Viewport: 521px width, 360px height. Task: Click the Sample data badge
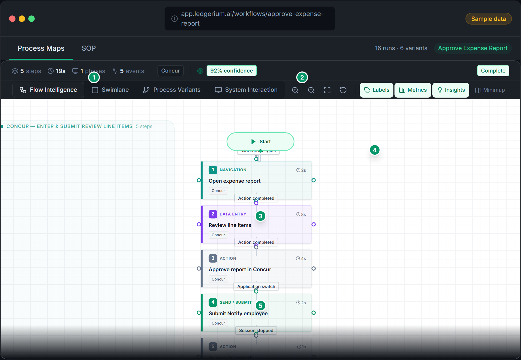point(488,19)
